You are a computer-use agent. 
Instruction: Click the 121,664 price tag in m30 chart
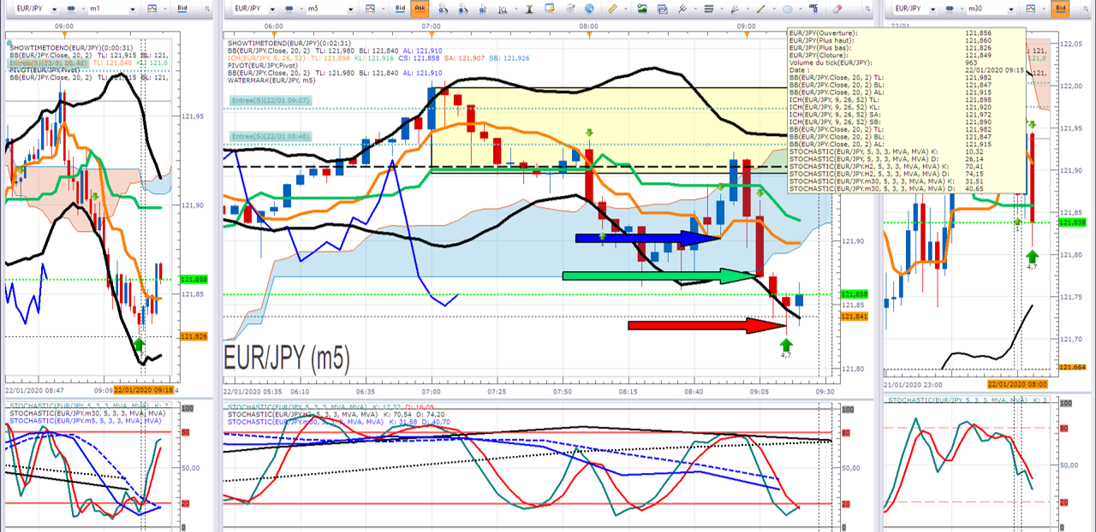[1075, 367]
